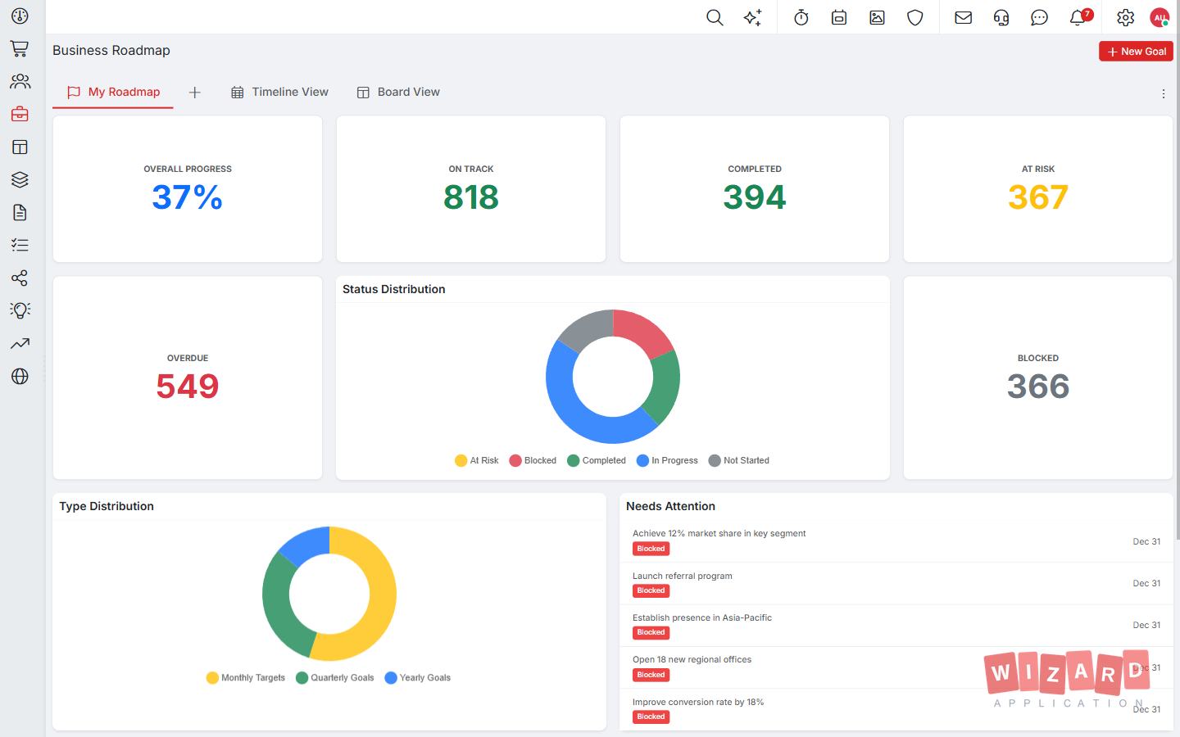Toggle Quarterly Goals legend item

click(335, 677)
